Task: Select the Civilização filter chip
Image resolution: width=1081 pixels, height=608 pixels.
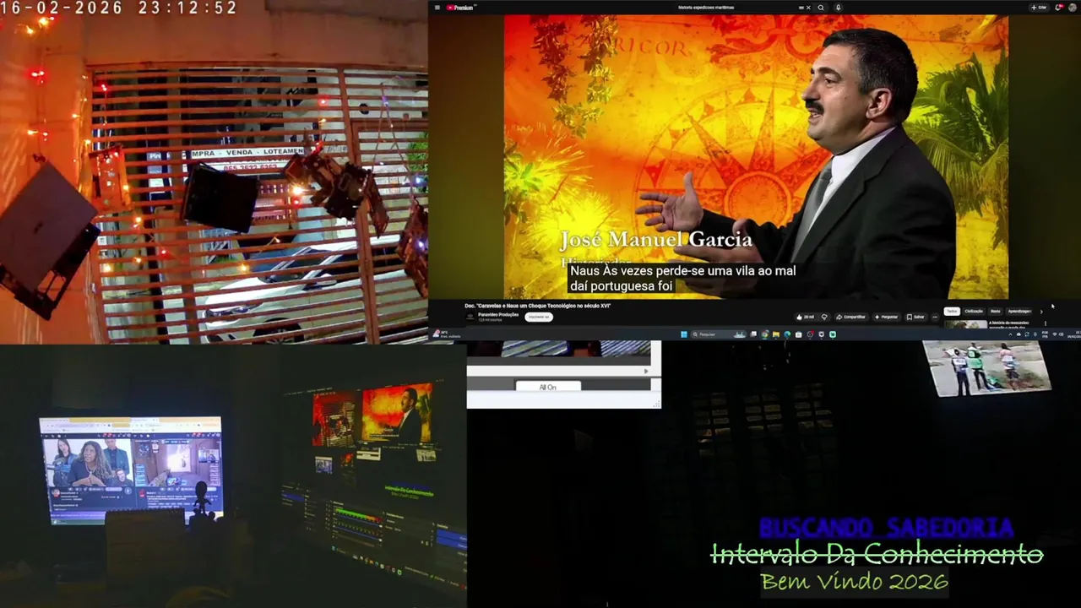Action: (x=974, y=311)
